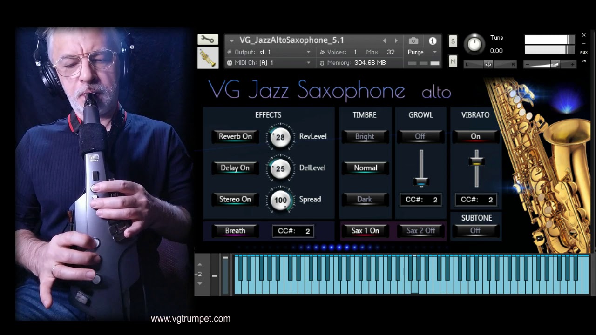
Task: Load previous instrument with left arrow
Action: pos(384,41)
